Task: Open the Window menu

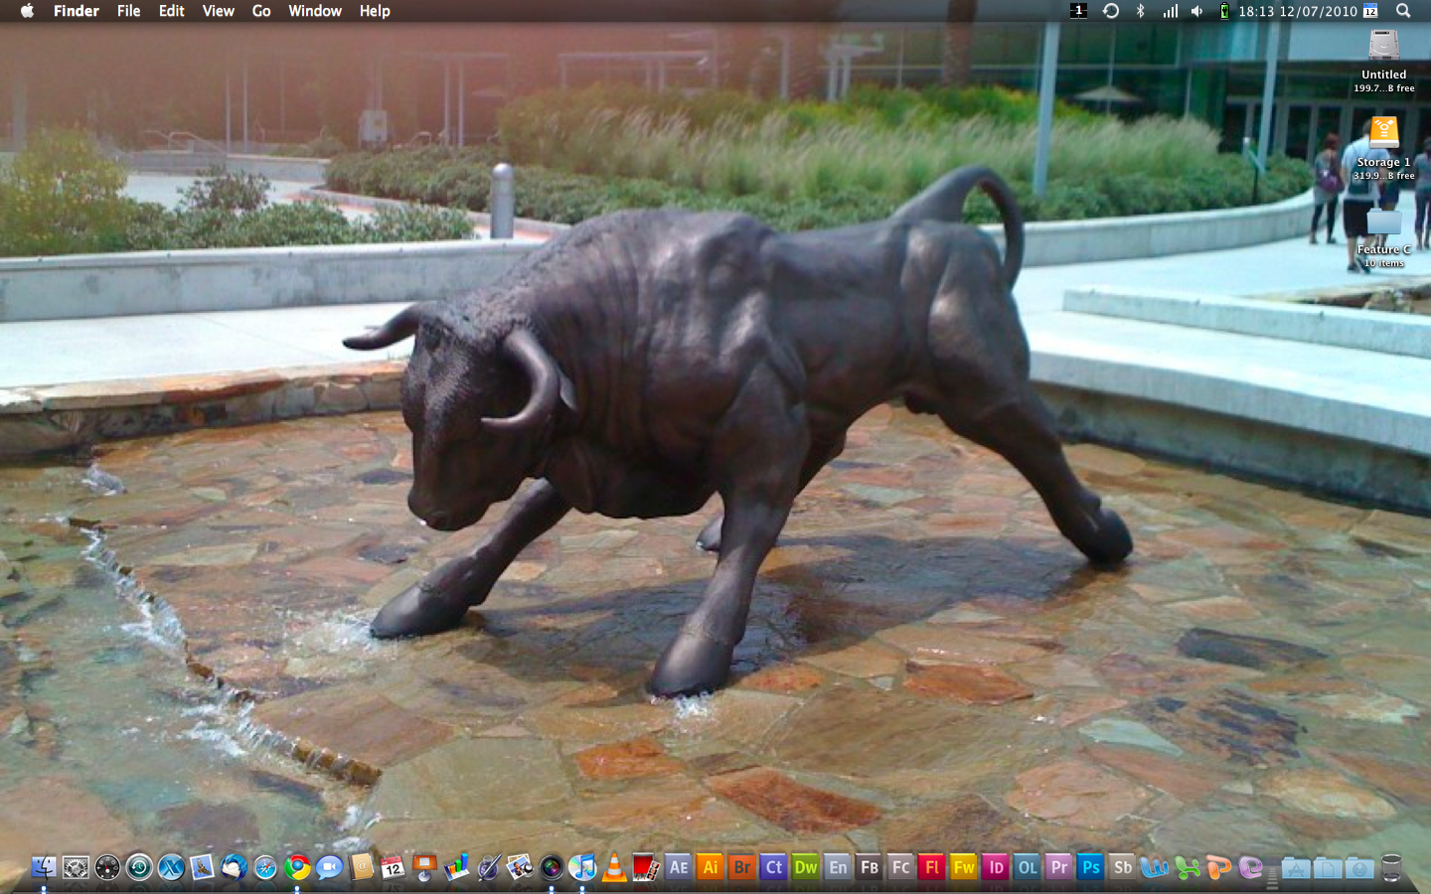Action: pyautogui.click(x=315, y=11)
